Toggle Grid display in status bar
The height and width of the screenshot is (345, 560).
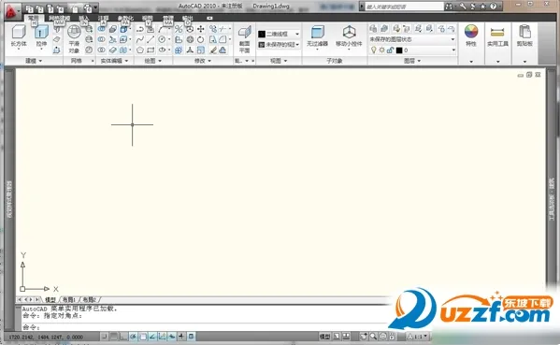tap(113, 336)
